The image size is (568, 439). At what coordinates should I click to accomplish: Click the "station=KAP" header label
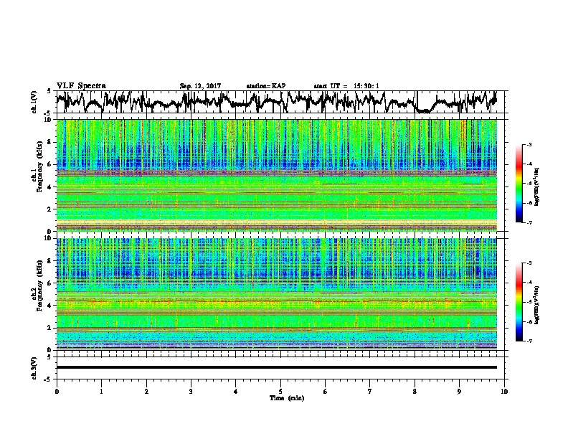click(x=266, y=86)
